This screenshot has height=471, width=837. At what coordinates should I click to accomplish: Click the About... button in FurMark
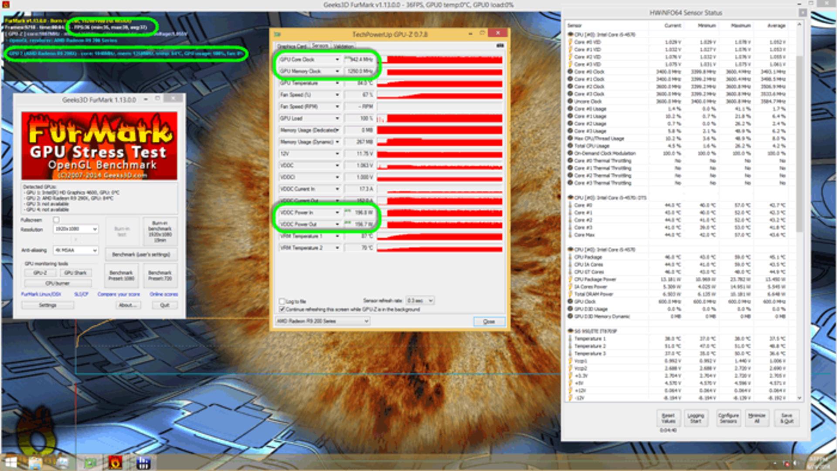point(128,305)
